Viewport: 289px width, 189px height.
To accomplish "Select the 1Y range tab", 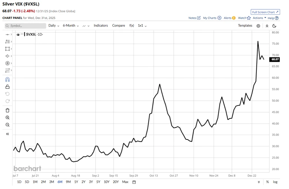I will pos(76,182).
